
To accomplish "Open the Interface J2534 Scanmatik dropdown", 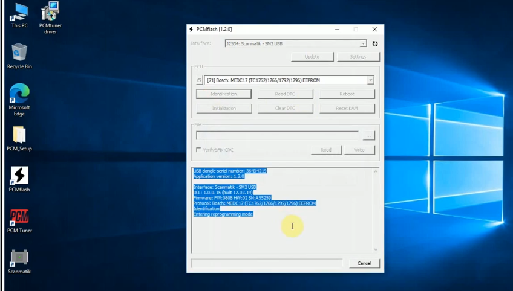I will pos(296,43).
